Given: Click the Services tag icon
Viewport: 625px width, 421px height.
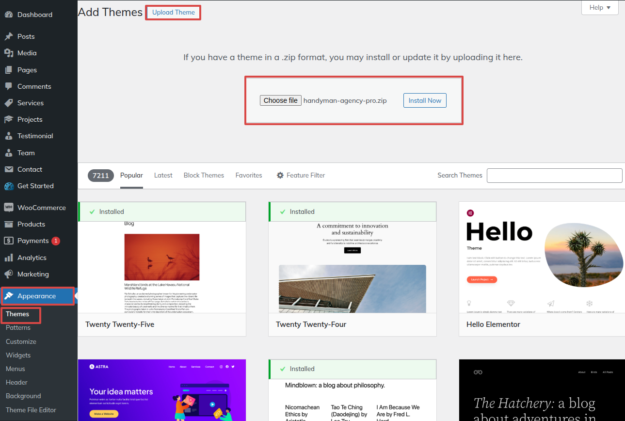Looking at the screenshot, I should (9, 103).
